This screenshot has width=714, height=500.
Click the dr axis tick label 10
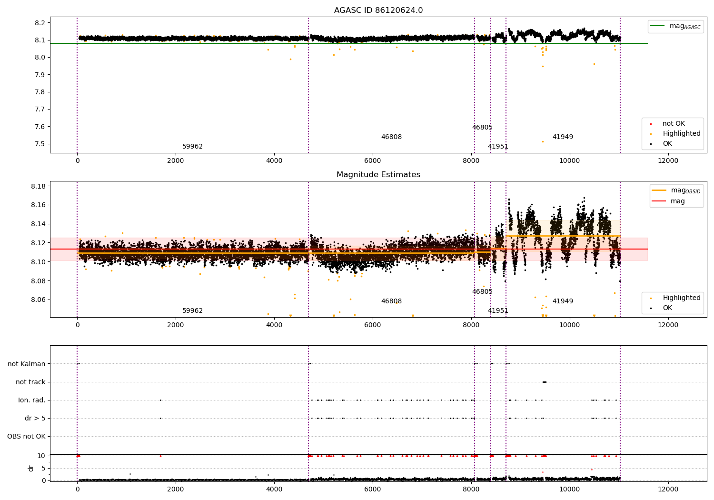41,456
